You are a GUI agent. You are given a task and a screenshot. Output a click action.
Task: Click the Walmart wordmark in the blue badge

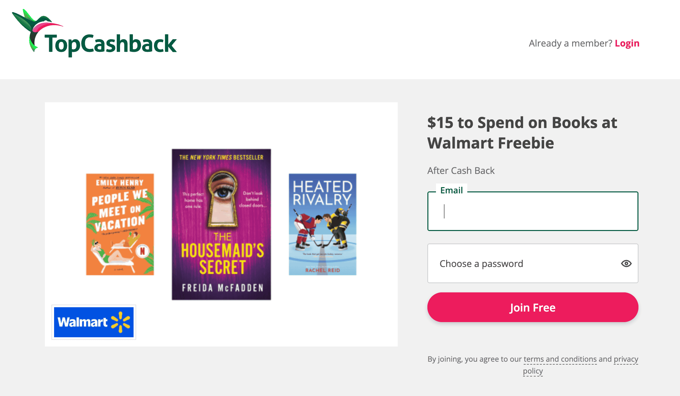tap(82, 322)
